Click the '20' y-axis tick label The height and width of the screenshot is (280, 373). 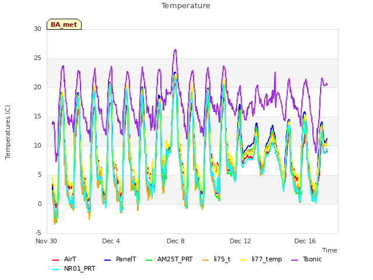point(37,87)
